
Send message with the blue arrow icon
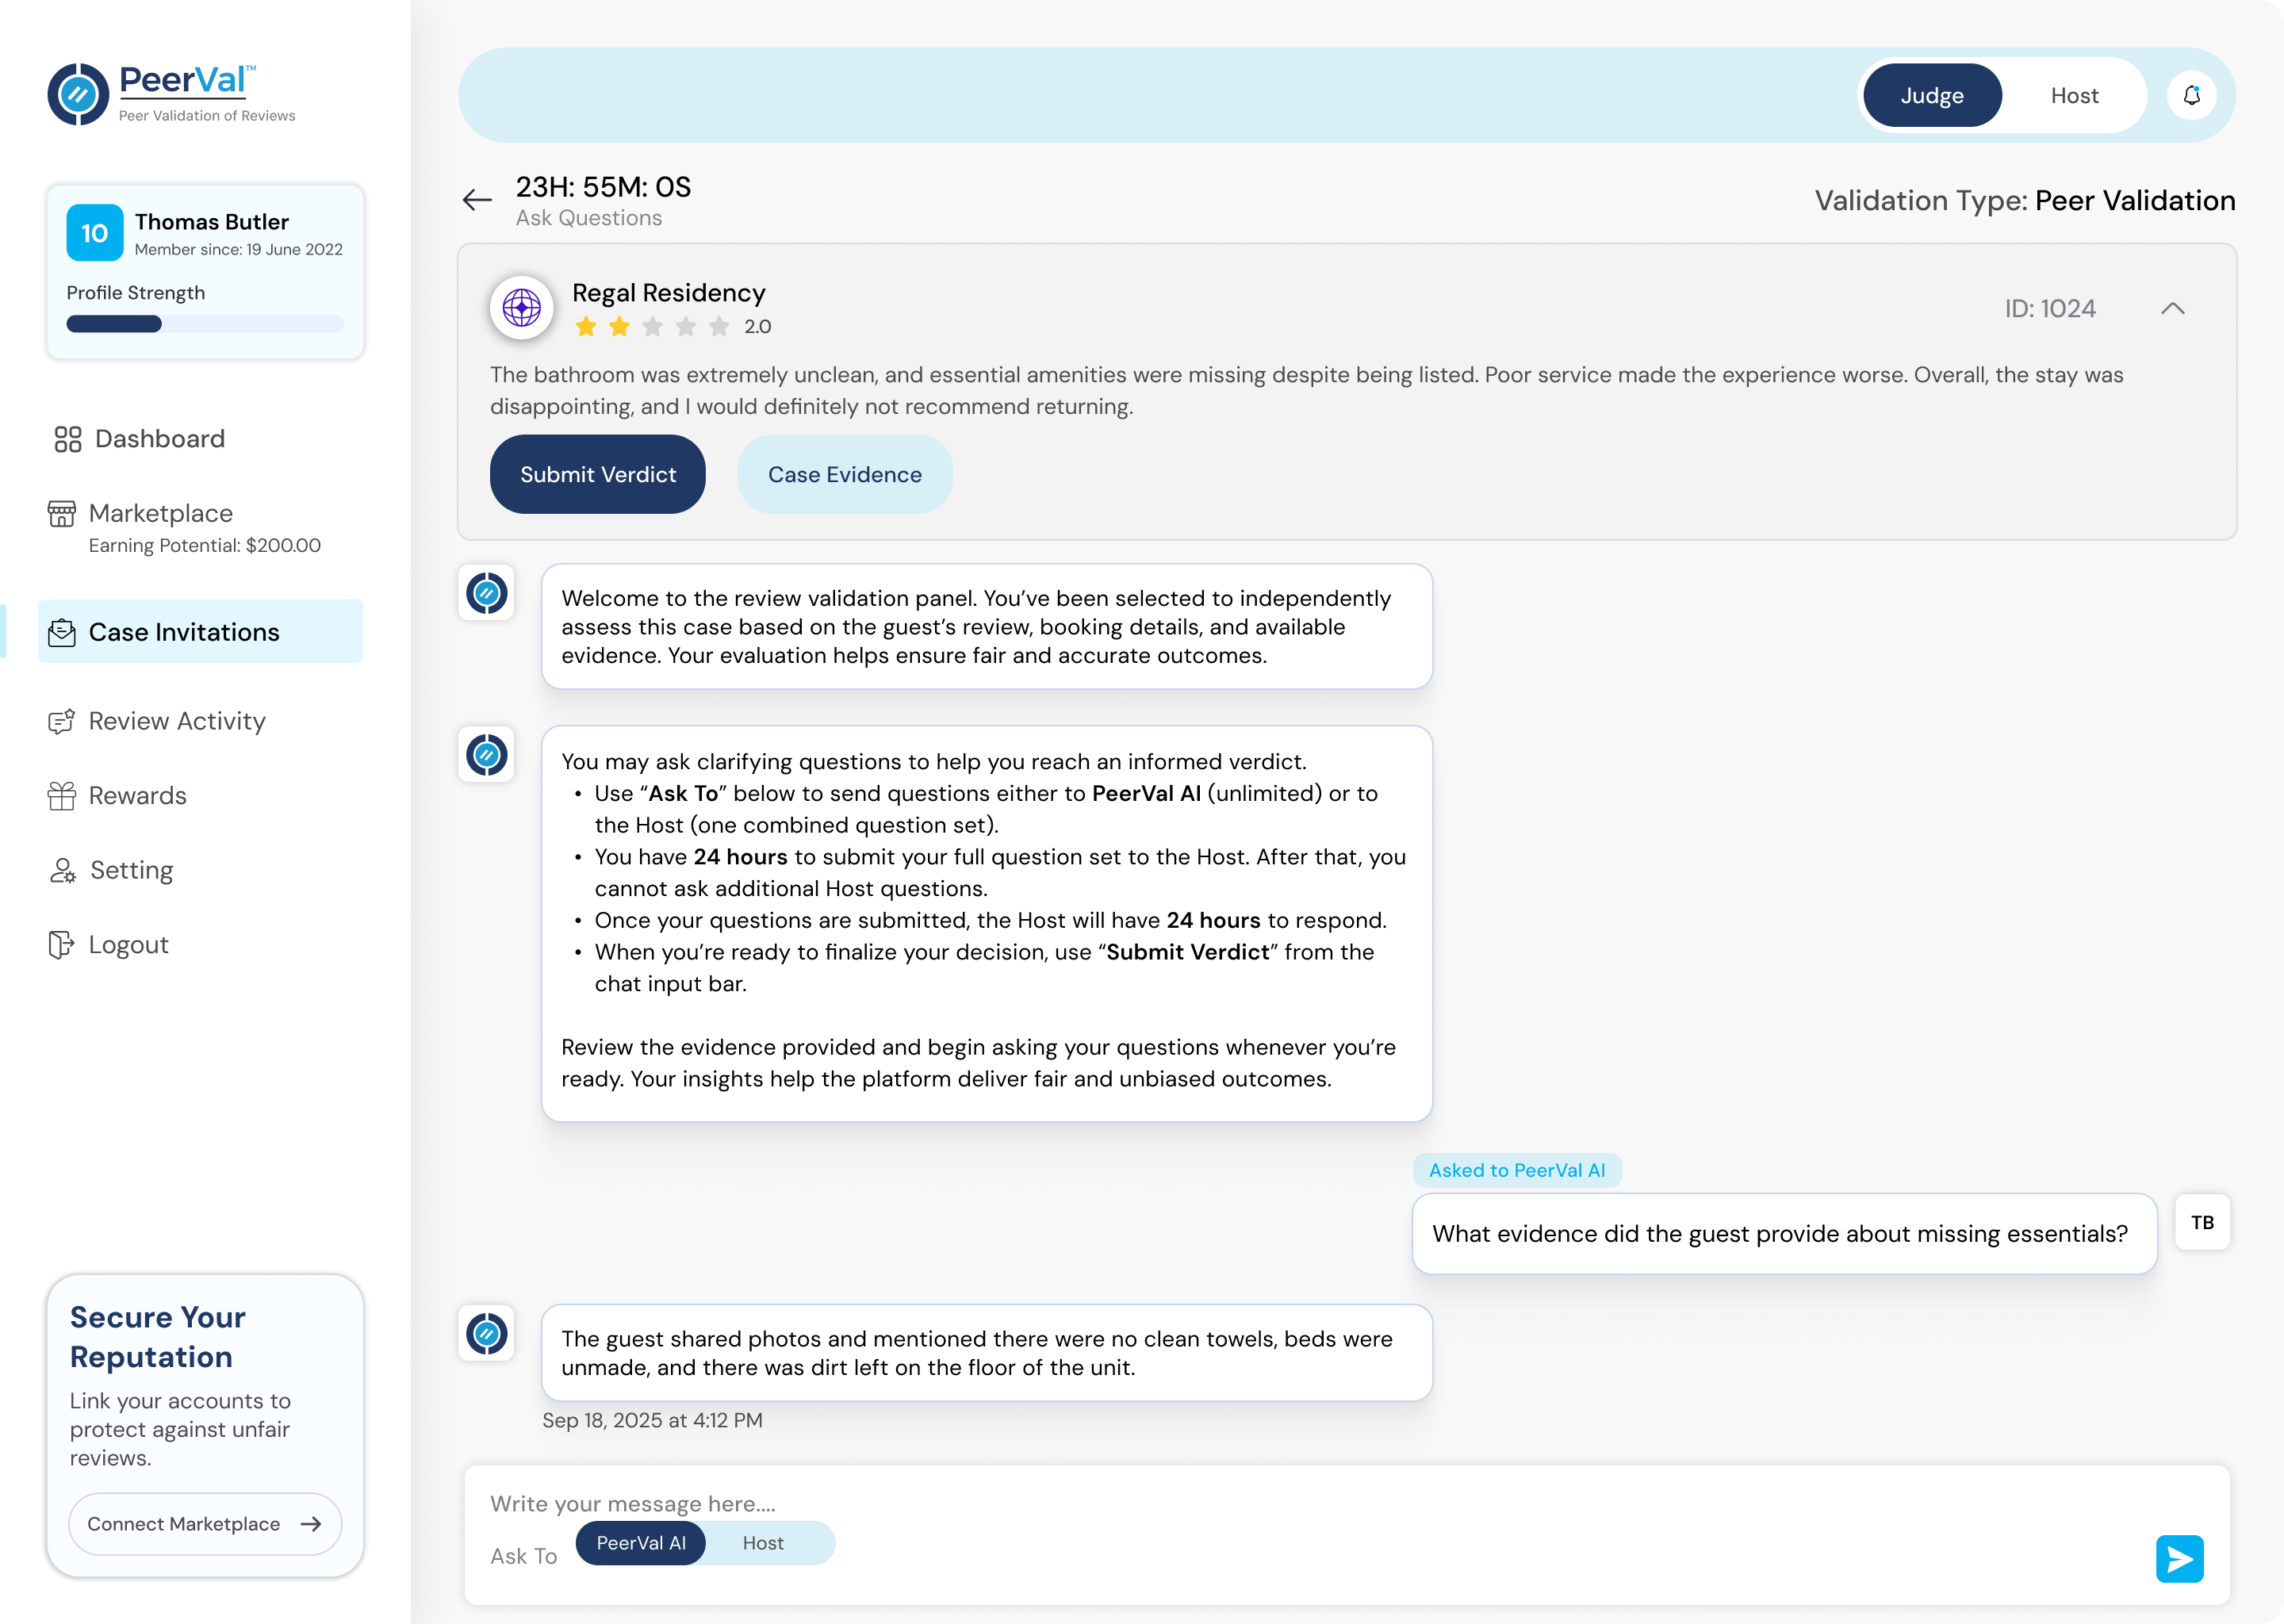coord(2179,1558)
